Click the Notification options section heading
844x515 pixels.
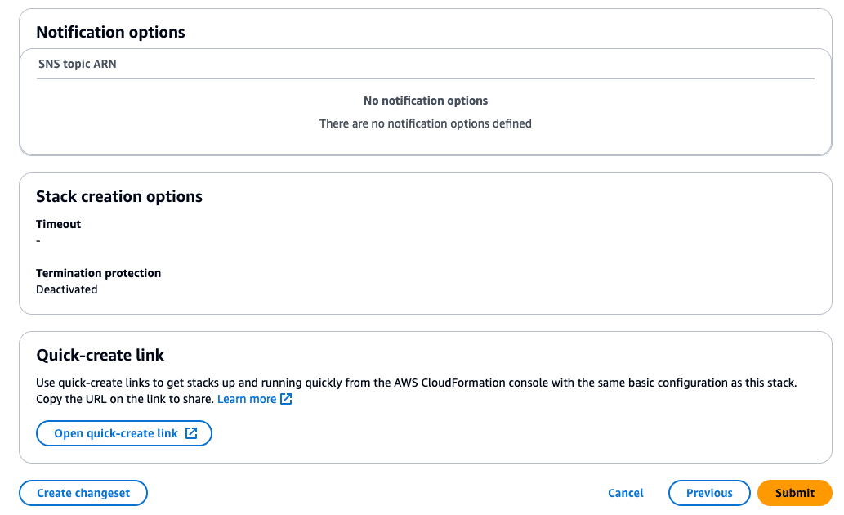point(110,32)
